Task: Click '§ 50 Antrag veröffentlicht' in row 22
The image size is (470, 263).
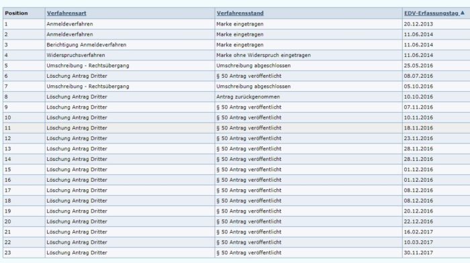Action: click(249, 242)
